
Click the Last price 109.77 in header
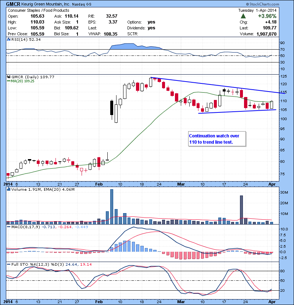click(269, 28)
